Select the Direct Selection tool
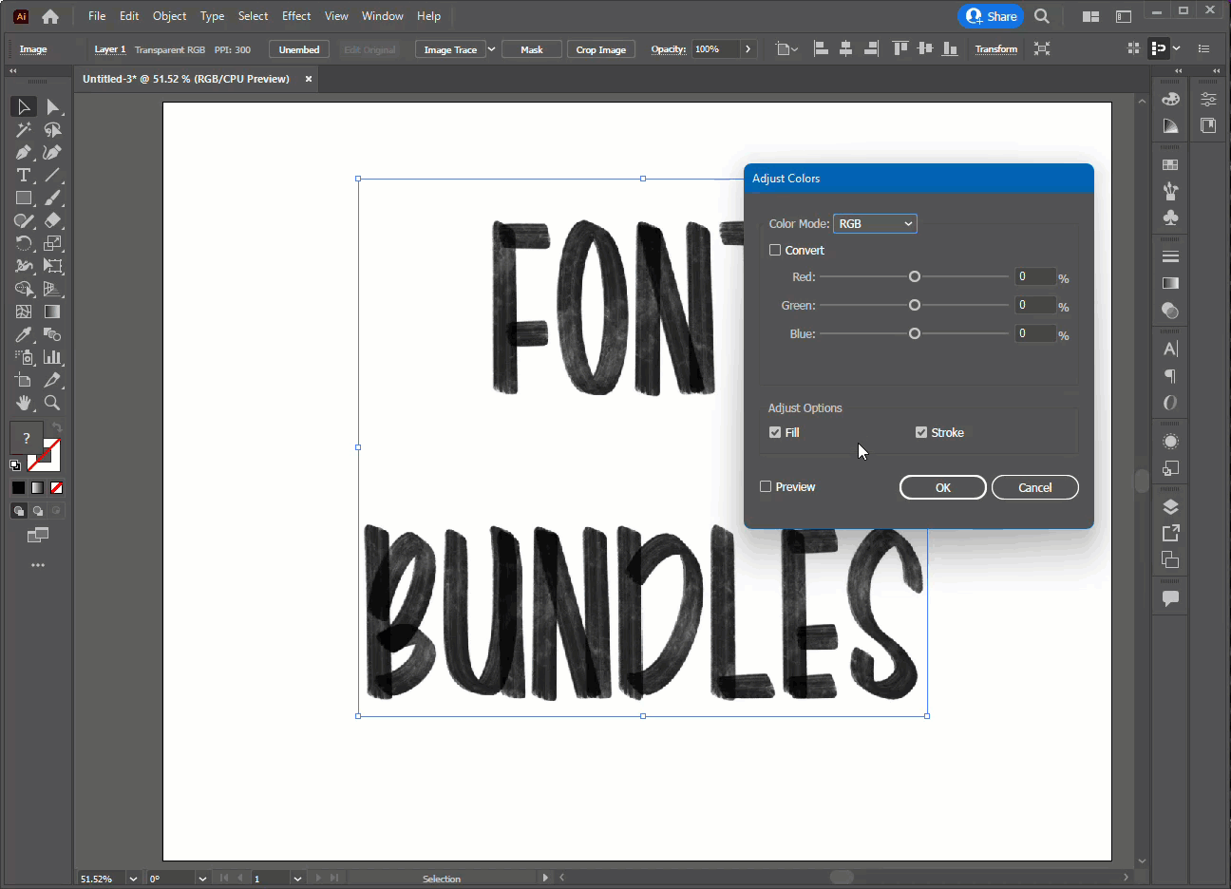This screenshot has height=889, width=1231. pyautogui.click(x=52, y=106)
